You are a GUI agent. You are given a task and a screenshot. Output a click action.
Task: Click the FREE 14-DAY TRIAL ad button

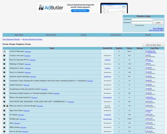tap(80, 11)
